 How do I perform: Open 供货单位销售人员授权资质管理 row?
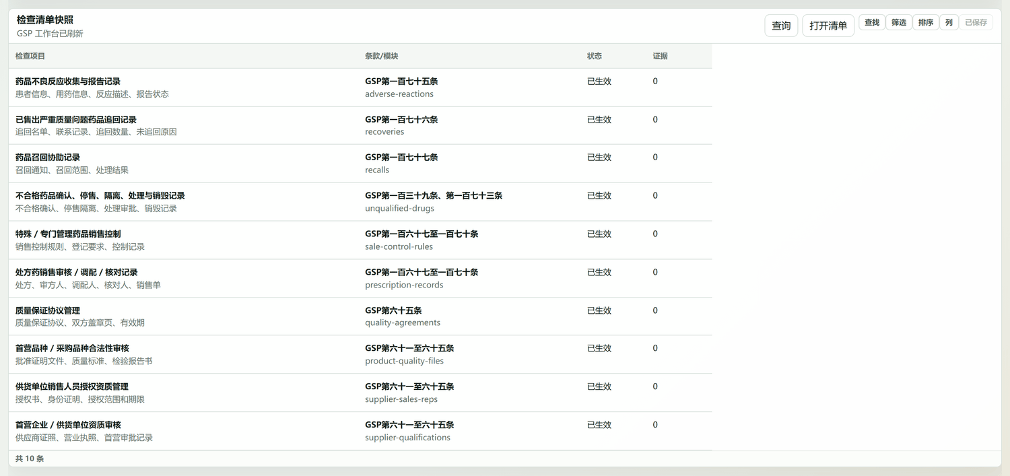(360, 393)
